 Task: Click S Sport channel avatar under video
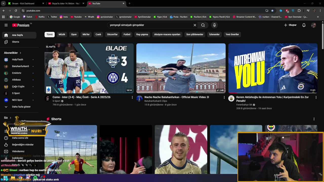coord(47,98)
